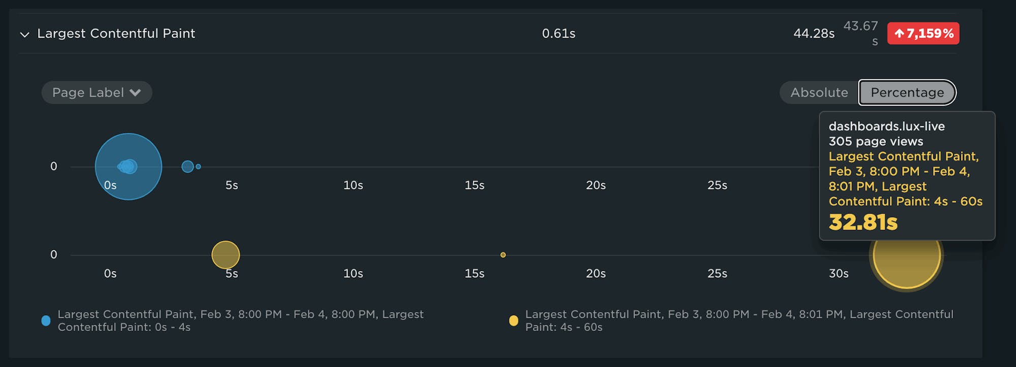Click the tiny yellow dot past 15s

tap(503, 255)
